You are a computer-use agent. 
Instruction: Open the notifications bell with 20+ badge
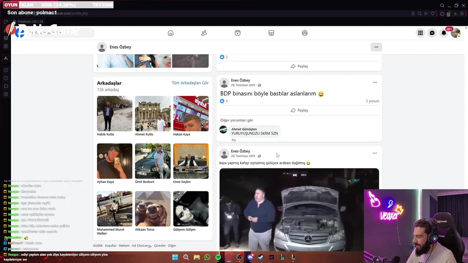point(444,33)
